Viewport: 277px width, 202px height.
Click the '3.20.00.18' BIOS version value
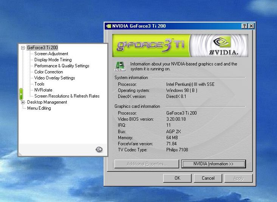tap(176, 119)
